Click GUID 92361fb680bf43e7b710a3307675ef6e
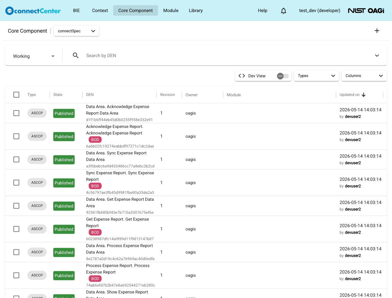 click(x=120, y=212)
